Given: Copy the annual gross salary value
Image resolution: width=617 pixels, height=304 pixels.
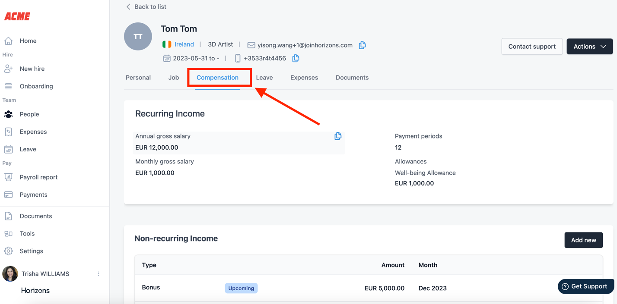Looking at the screenshot, I should point(338,136).
